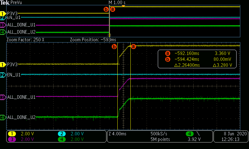
Task: Click trigger source channel 4 badge
Action: [190, 134]
